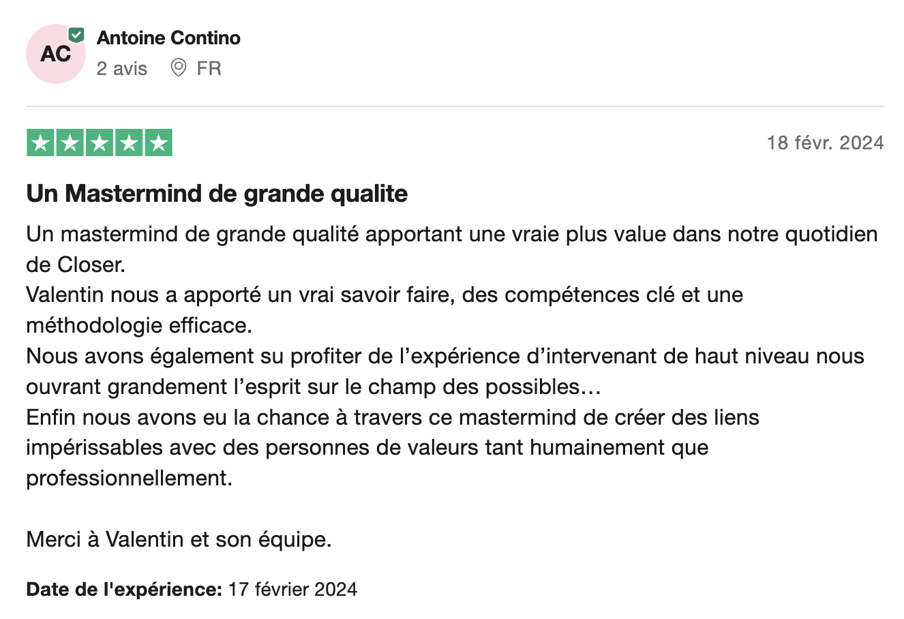This screenshot has height=619, width=904.
Task: Click the line "Merci à Valentin et son équipe."
Action: click(x=179, y=540)
